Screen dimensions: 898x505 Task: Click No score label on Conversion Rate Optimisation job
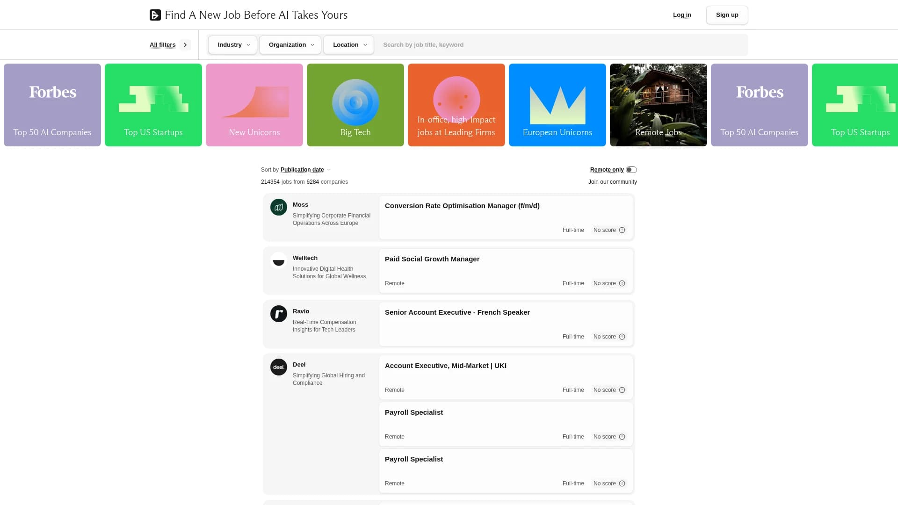(x=604, y=230)
